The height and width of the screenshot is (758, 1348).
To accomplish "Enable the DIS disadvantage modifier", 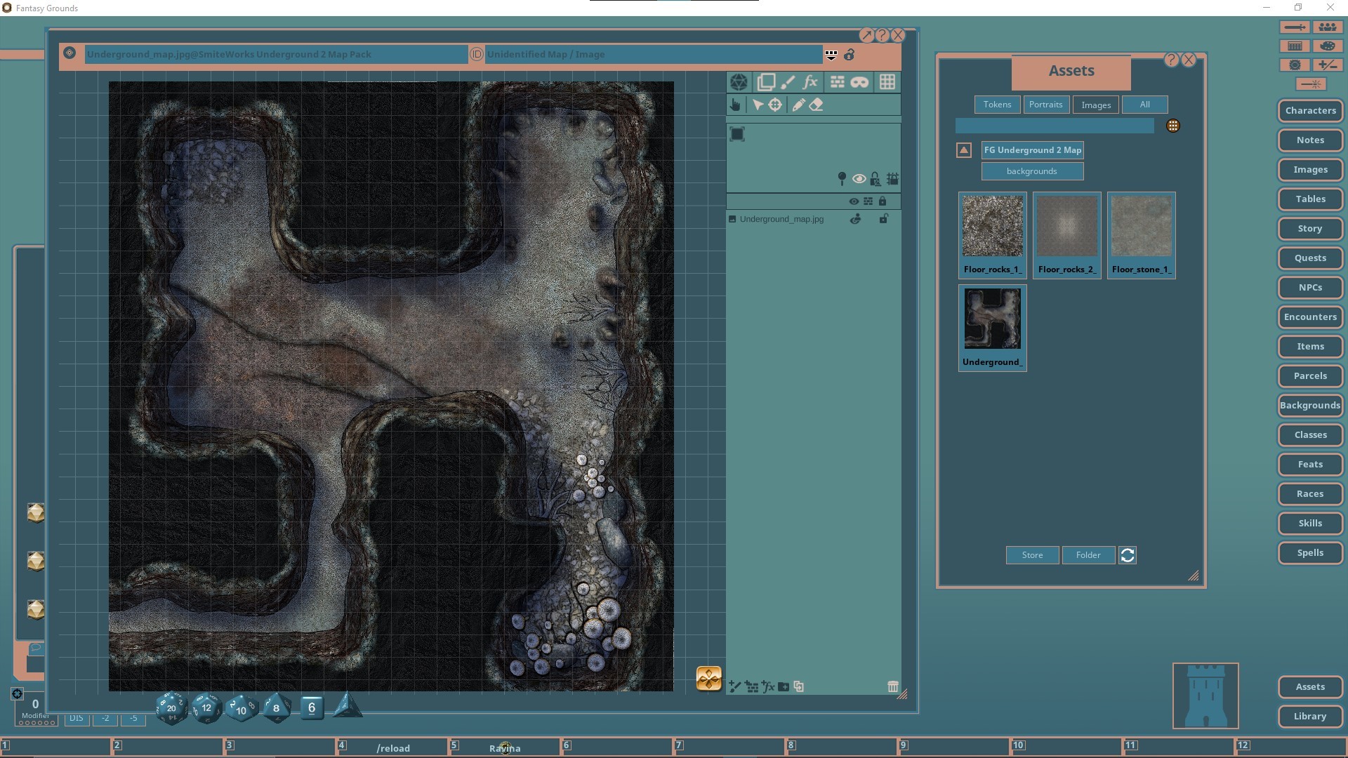I will 76,718.
